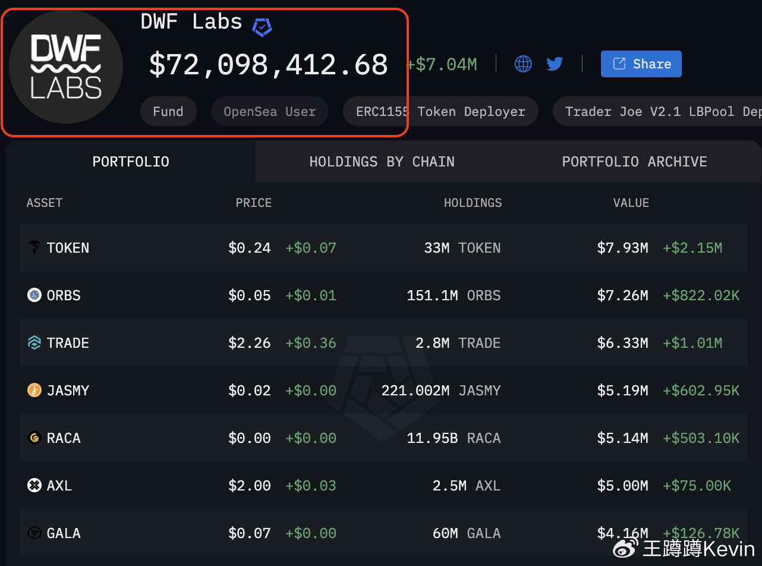
Task: Click the ASSET column header
Action: coord(45,203)
